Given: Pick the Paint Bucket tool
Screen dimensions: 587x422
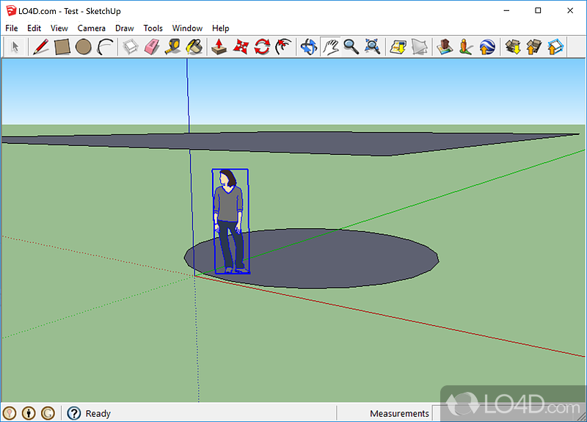Looking at the screenshot, I should coord(194,47).
